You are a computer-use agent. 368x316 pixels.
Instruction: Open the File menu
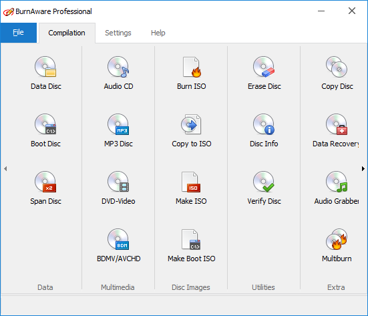[18, 33]
